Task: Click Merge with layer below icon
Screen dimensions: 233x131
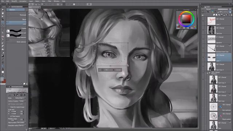Action: pos(225,15)
